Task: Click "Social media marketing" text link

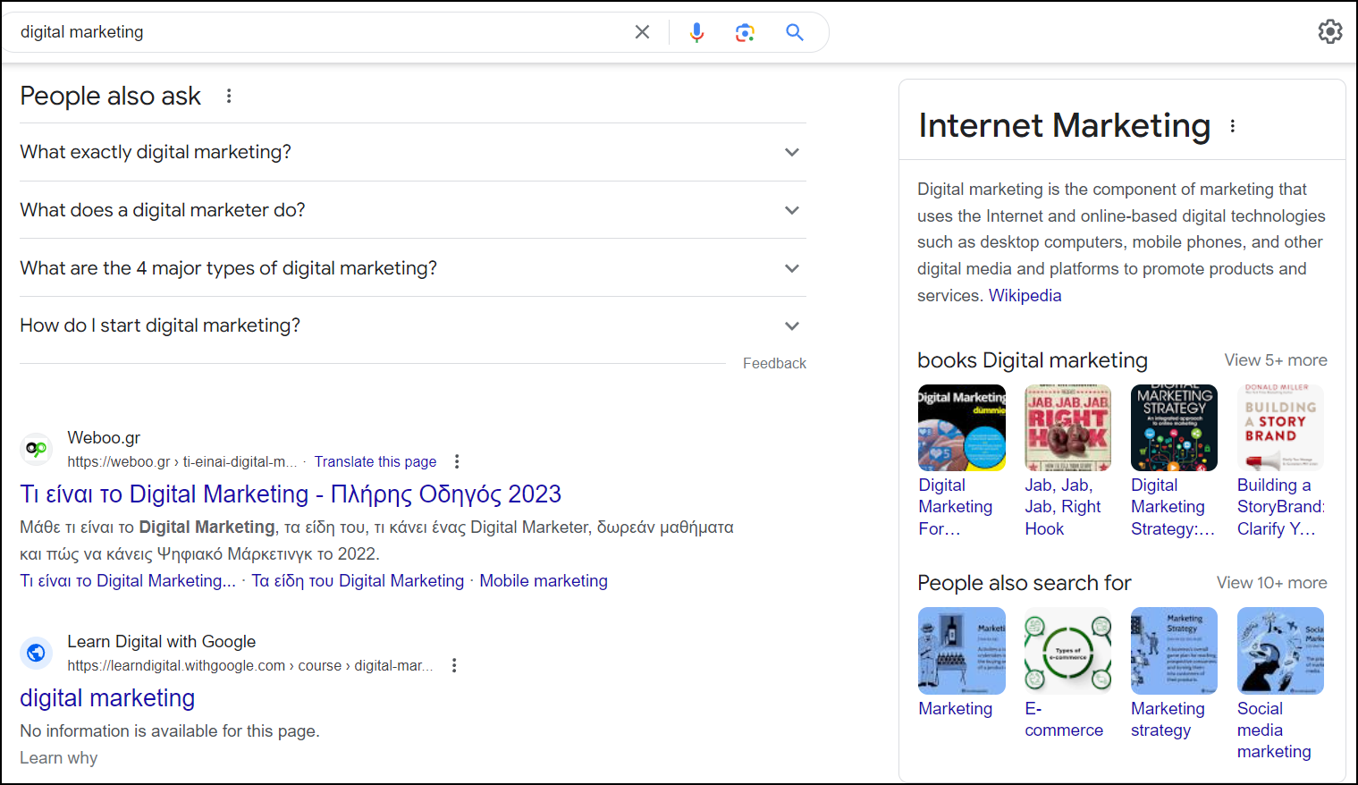Action: [1274, 730]
